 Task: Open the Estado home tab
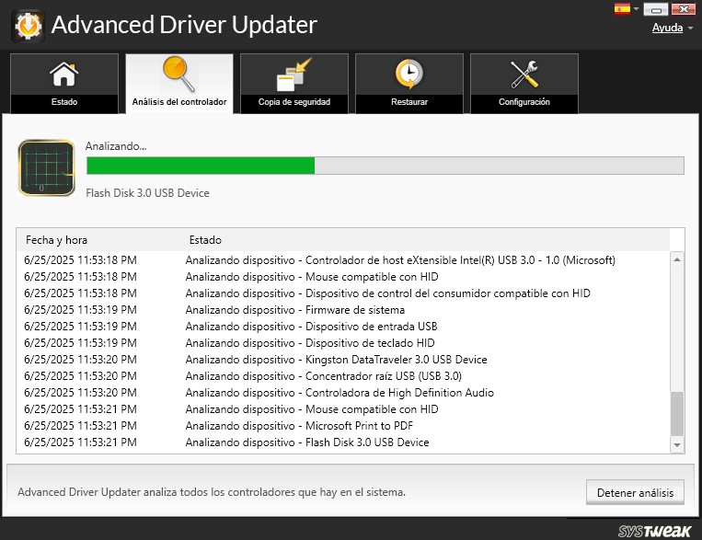pyautogui.click(x=64, y=84)
